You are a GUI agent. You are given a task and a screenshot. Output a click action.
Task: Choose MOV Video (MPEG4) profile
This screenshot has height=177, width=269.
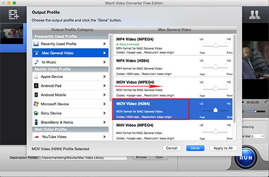point(173,88)
